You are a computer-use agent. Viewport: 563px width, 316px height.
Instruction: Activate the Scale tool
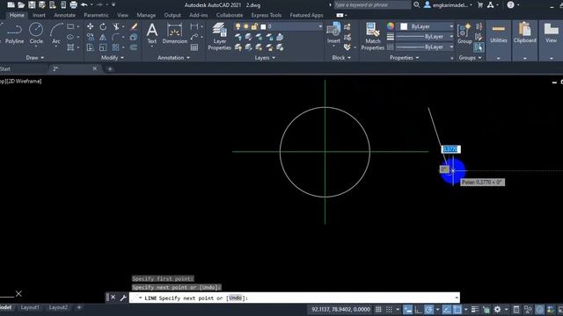click(x=103, y=47)
